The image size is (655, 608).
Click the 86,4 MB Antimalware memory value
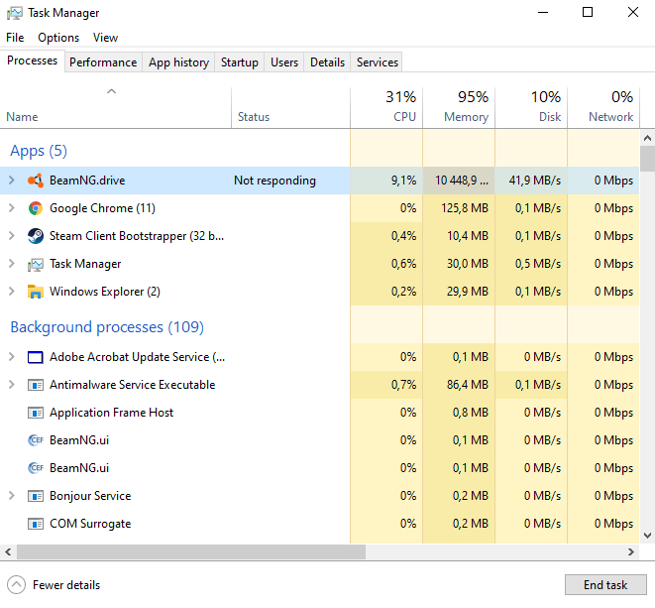click(468, 384)
